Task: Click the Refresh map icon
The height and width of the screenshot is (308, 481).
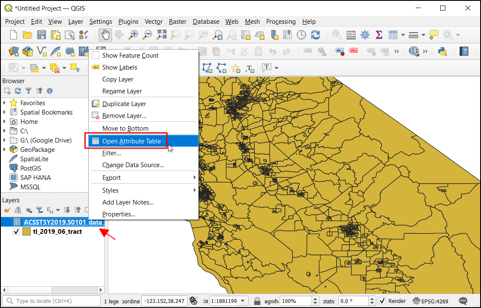Action: pyautogui.click(x=315, y=35)
